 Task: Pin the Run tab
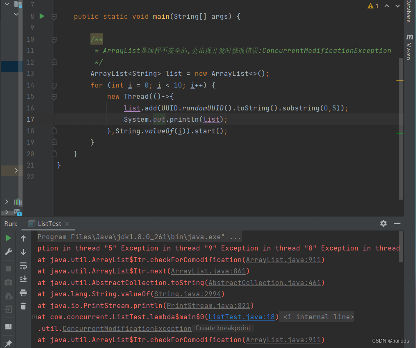pyautogui.click(x=8, y=343)
